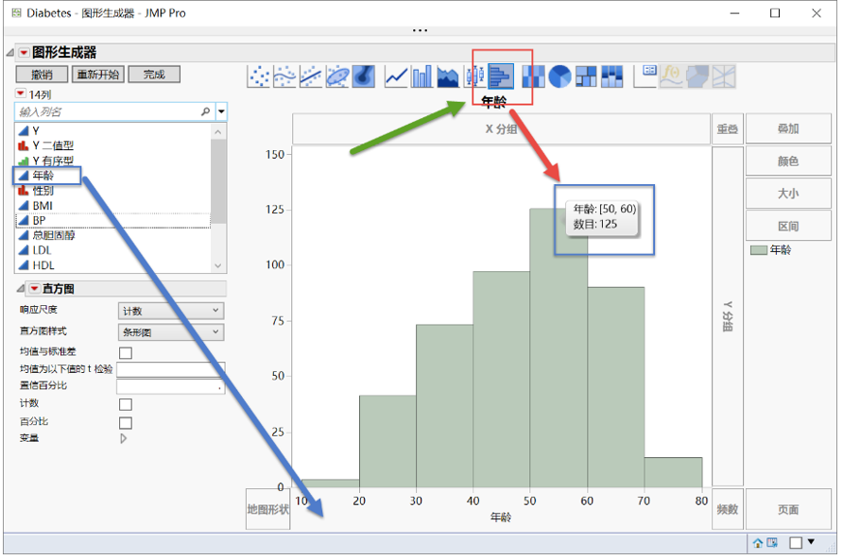Open the red triangle menu for 直方图
This screenshot has height=560, width=843.
pos(34,289)
